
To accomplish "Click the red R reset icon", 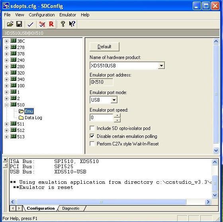I will point(51,24).
